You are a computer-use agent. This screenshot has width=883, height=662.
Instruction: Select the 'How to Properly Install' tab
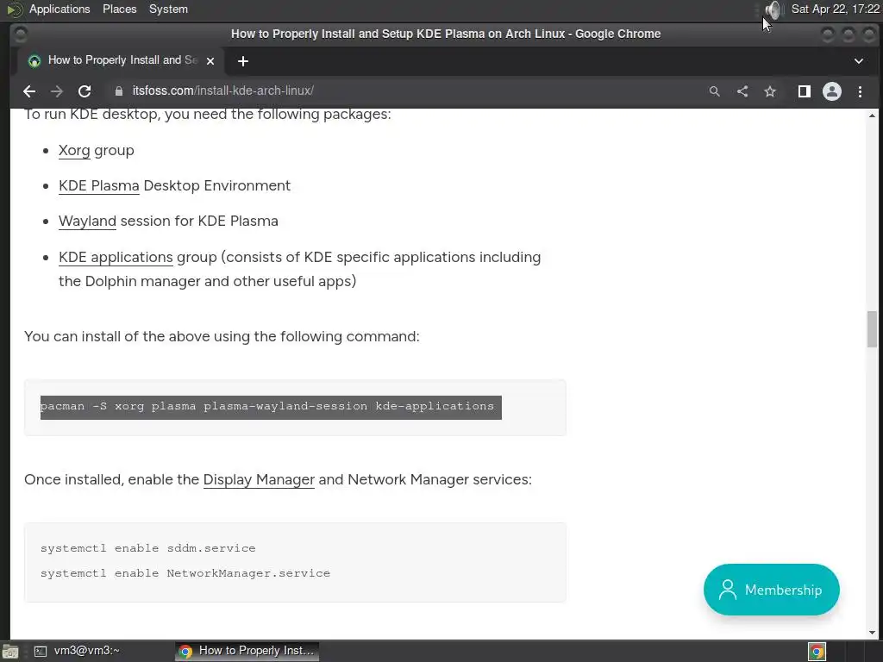(121, 61)
